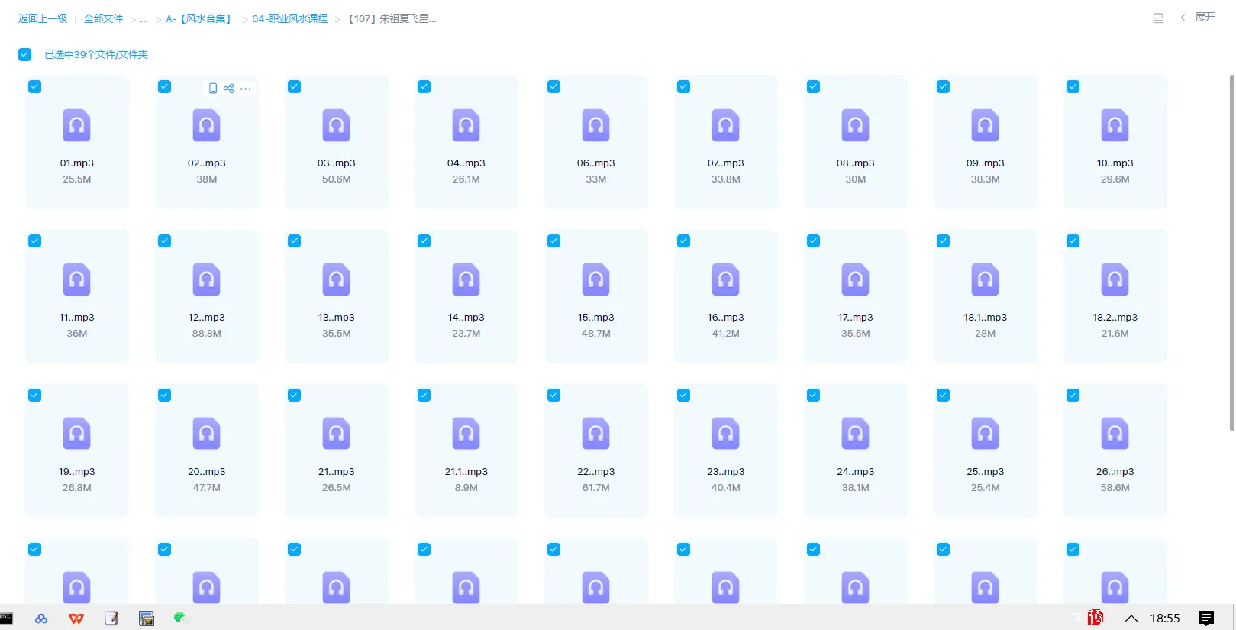Uncheck the 22..mp3 checkbox
Viewport: 1236px width, 630px height.
pyautogui.click(x=553, y=396)
